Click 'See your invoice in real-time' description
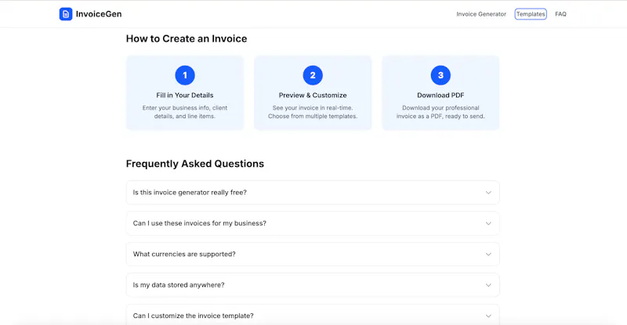627x325 pixels. click(x=313, y=112)
